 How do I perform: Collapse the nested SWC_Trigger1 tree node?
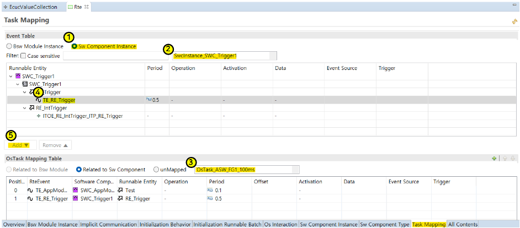tap(18, 84)
